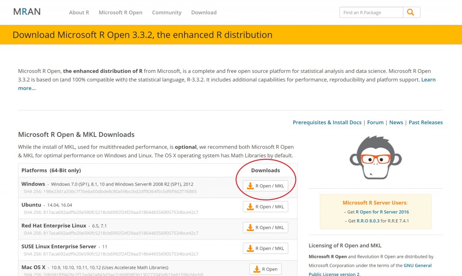
Task: Open the Microsoft R Open menu
Action: click(x=120, y=12)
